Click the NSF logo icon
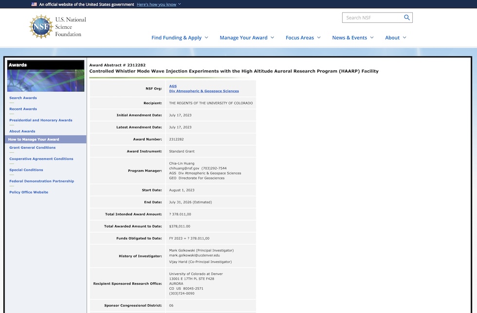The image size is (477, 313). tap(41, 27)
